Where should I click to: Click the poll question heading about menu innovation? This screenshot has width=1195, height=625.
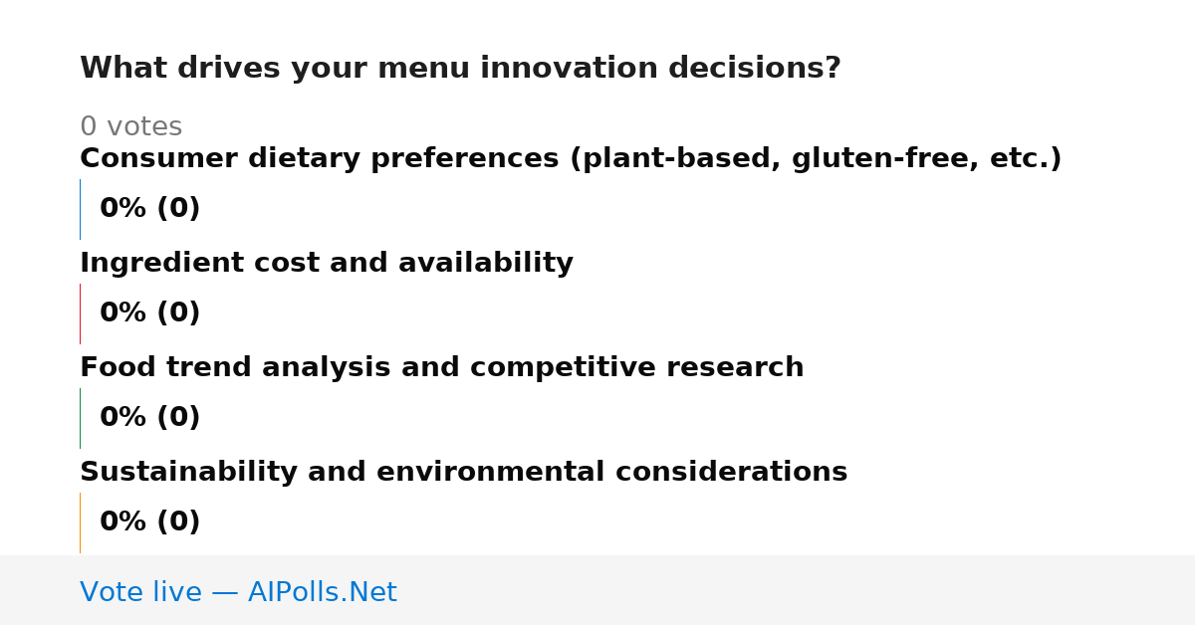coord(460,69)
